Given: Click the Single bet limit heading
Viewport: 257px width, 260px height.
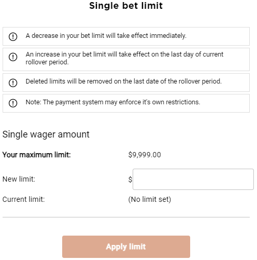Looking at the screenshot, I should pyautogui.click(x=126, y=6).
